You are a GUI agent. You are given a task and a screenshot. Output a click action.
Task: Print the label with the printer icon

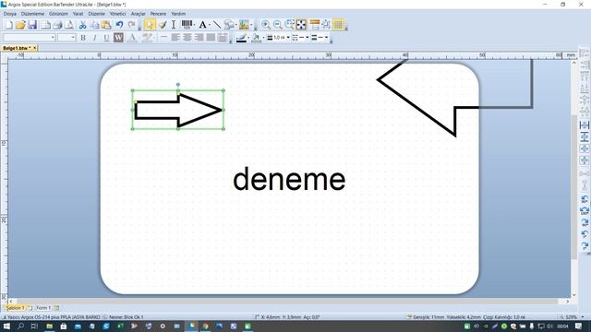click(57, 25)
